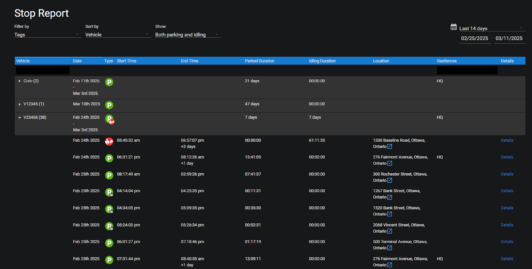Open map link icon for 1267 Bank Street
This screenshot has width=532, height=269.
click(390, 197)
